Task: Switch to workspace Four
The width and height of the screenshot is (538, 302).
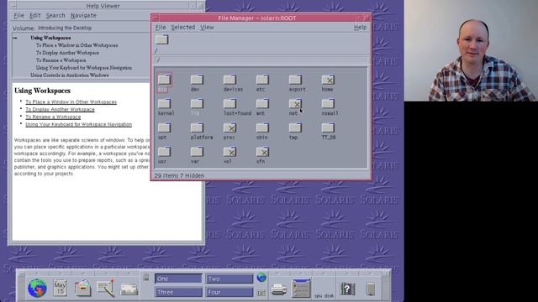Action: coord(229,292)
